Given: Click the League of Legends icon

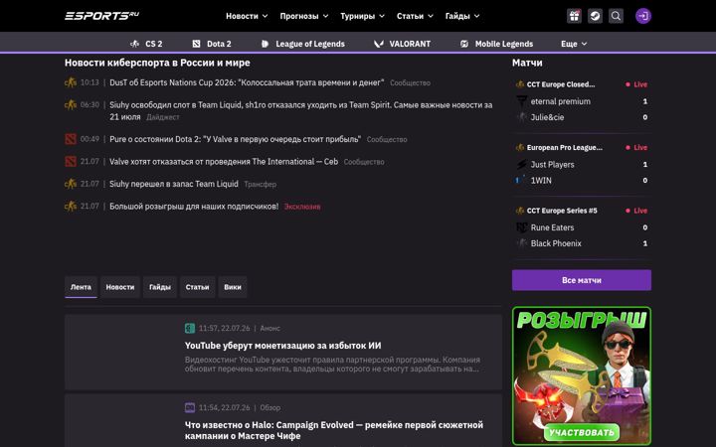Looking at the screenshot, I should 265,44.
